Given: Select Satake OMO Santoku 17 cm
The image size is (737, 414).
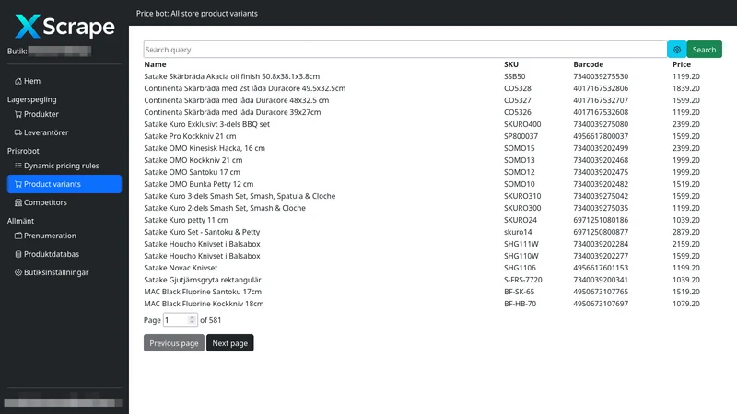Looking at the screenshot, I should [432, 172].
